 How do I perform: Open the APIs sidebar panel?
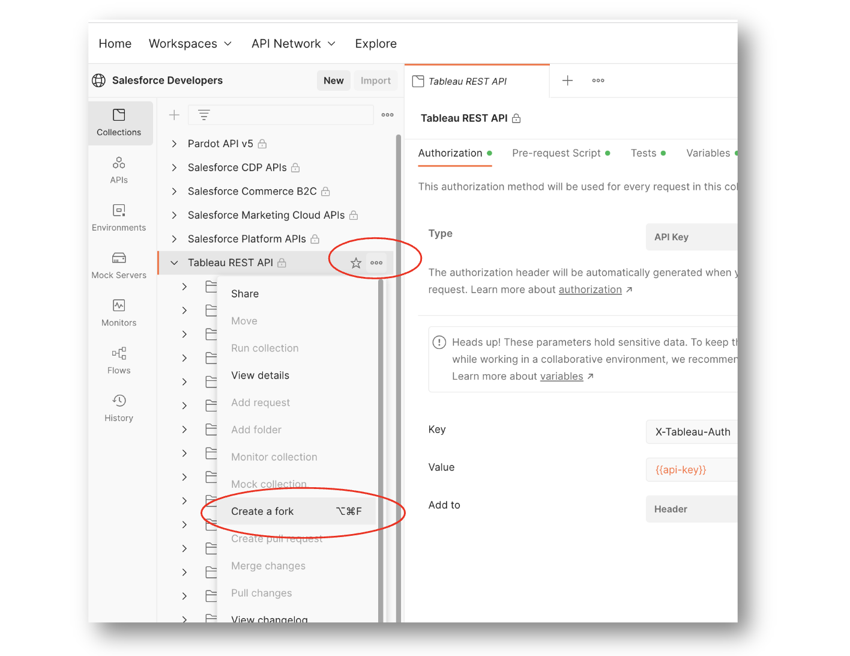(x=119, y=171)
